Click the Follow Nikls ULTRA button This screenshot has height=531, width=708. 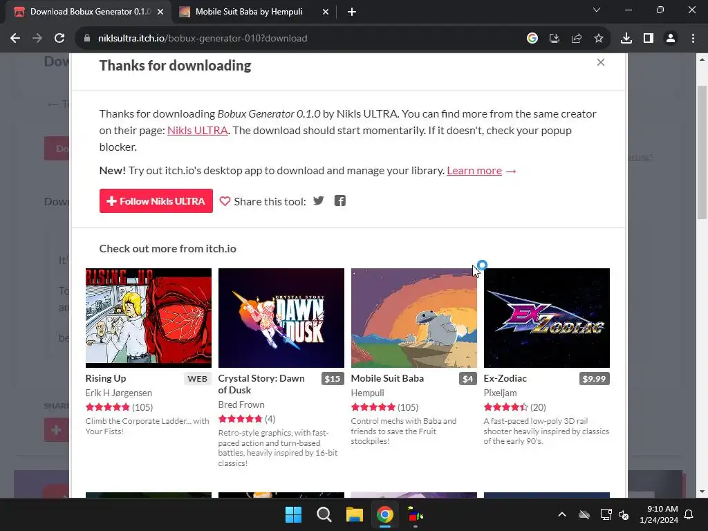156,201
